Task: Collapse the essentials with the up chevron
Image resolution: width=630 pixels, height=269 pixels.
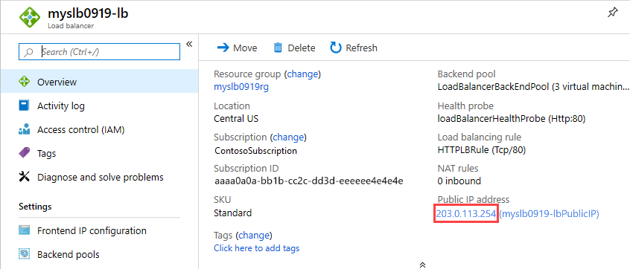Action: [422, 265]
